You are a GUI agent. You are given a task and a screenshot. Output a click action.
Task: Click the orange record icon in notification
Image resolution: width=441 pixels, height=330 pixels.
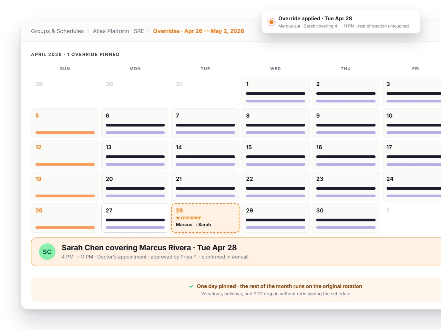coord(271,22)
